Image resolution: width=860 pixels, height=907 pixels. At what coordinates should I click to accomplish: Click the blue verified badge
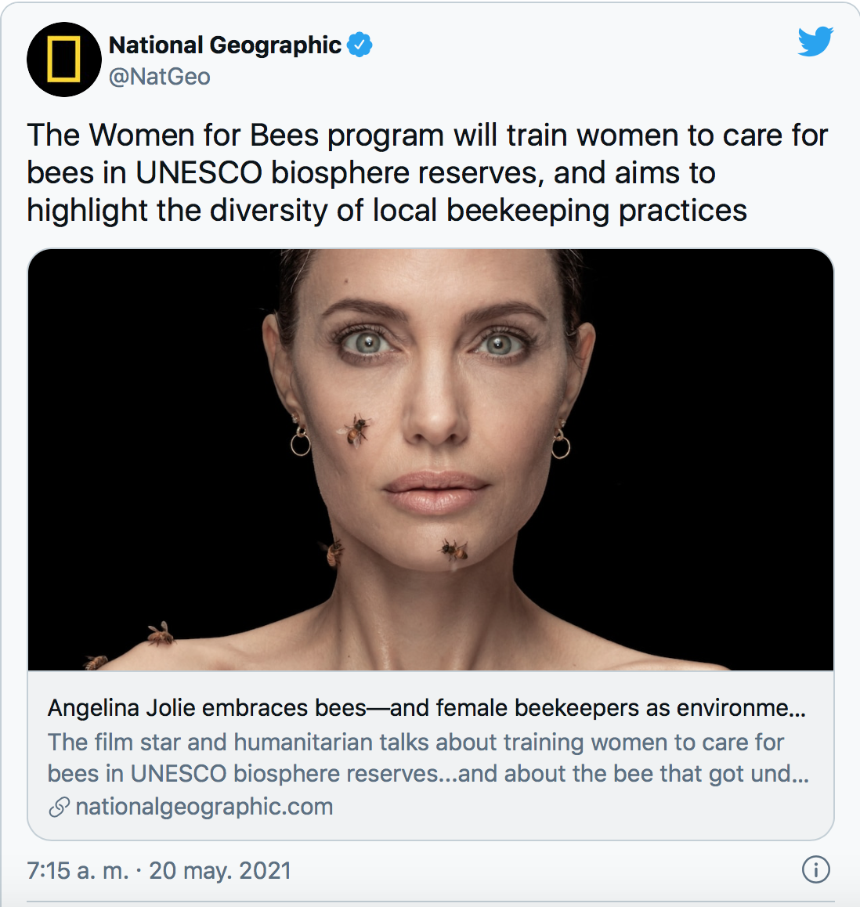(360, 45)
